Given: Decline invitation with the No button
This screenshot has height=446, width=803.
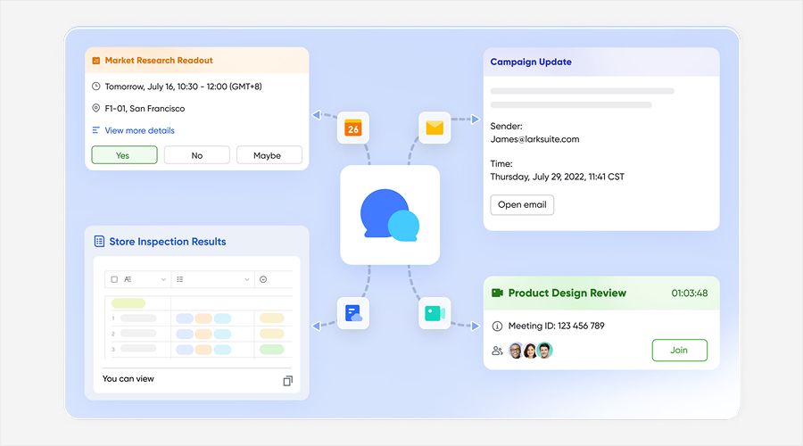Looking at the screenshot, I should click(196, 155).
